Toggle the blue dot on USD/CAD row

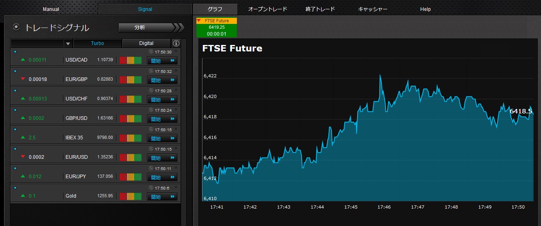coord(15,52)
